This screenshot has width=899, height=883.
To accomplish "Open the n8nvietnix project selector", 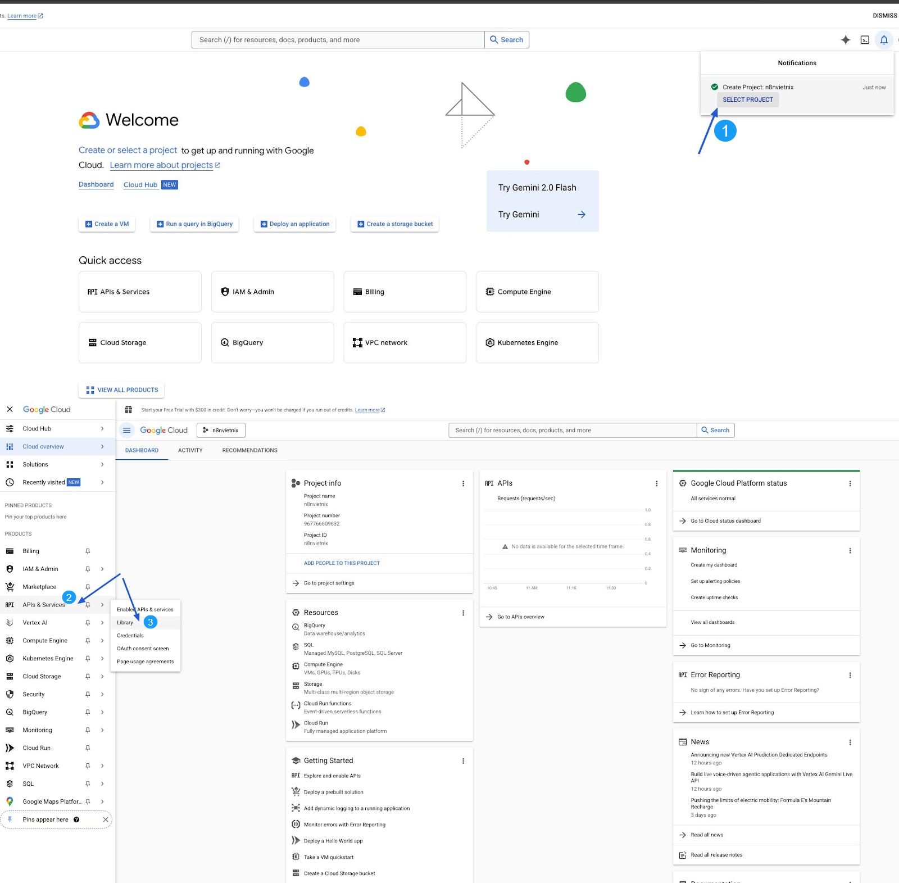I will pyautogui.click(x=221, y=431).
